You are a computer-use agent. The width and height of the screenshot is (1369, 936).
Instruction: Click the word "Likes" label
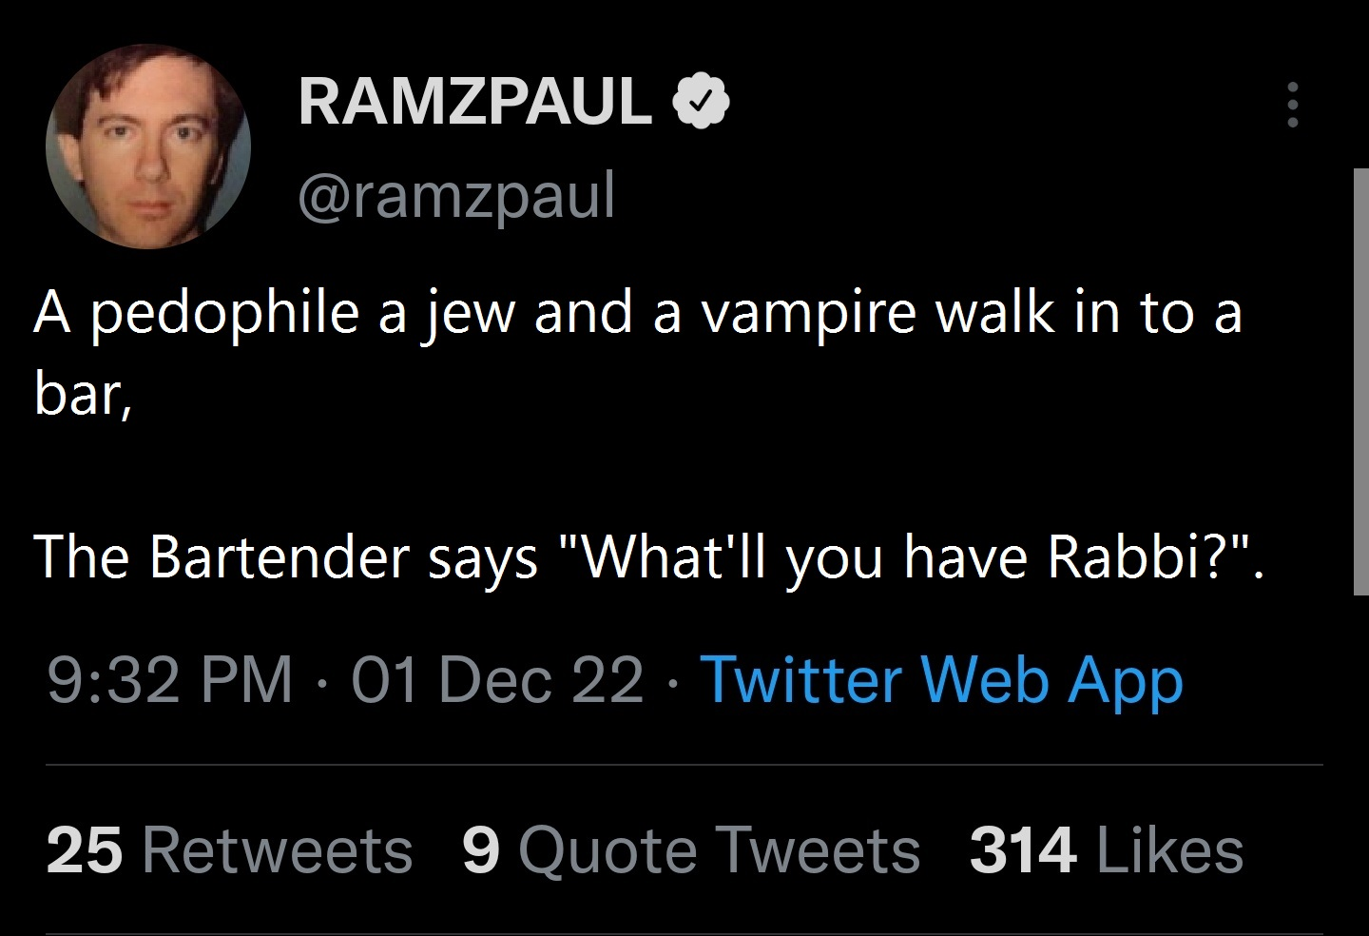1169,849
